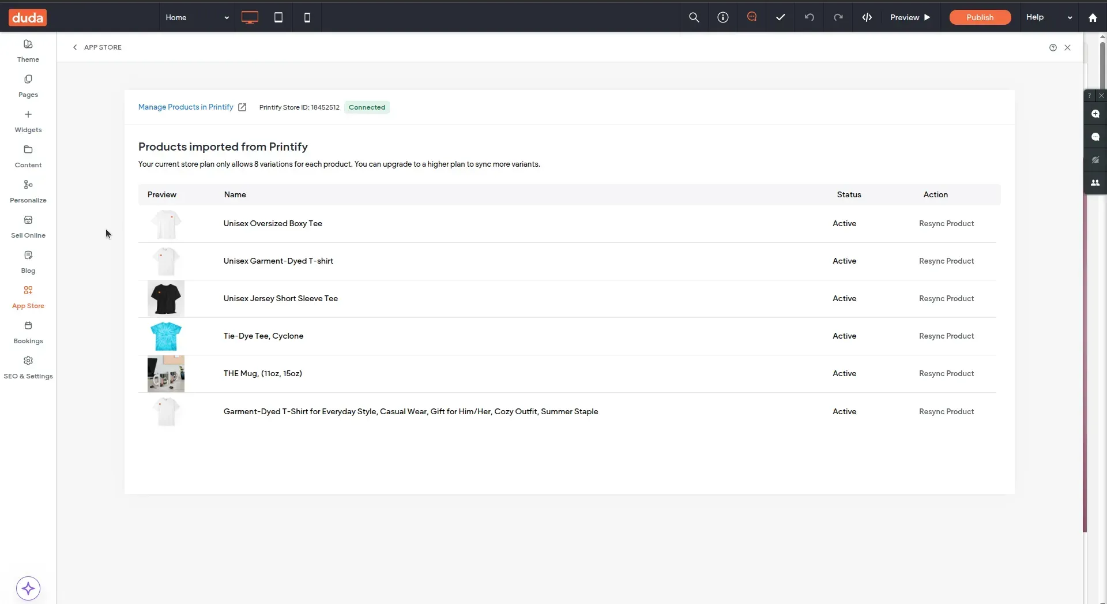Open the Sell Online panel
The height and width of the screenshot is (604, 1107).
[28, 227]
